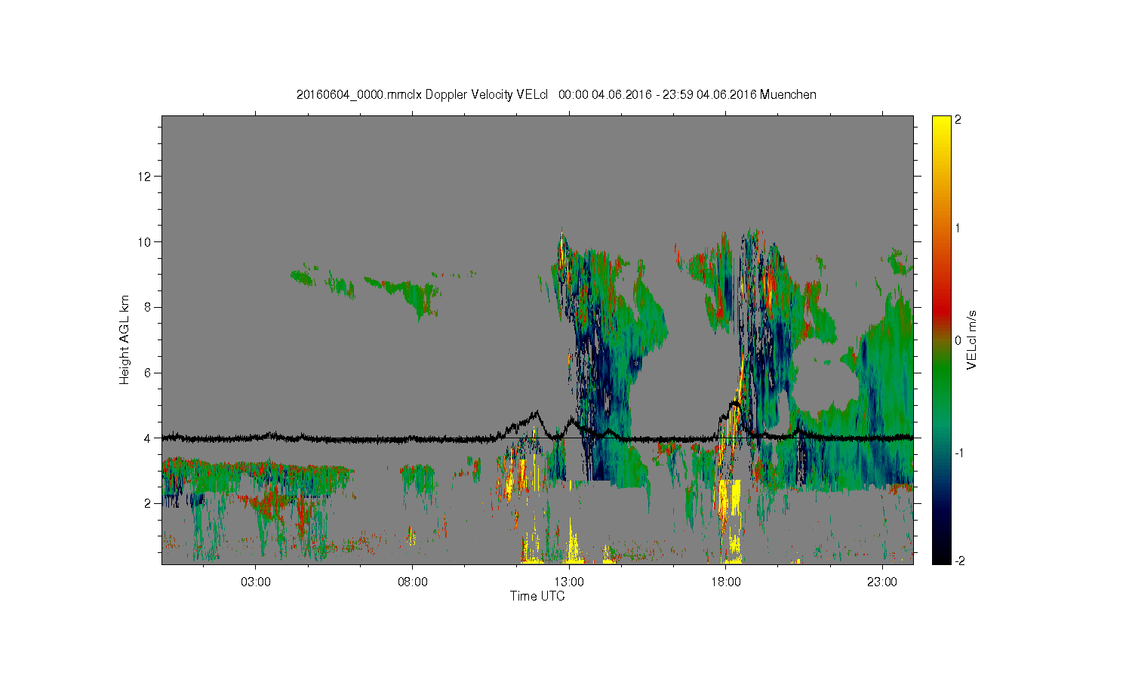The image size is (1132, 679).
Task: Click the "Time UTC" axis label
Action: (x=537, y=596)
